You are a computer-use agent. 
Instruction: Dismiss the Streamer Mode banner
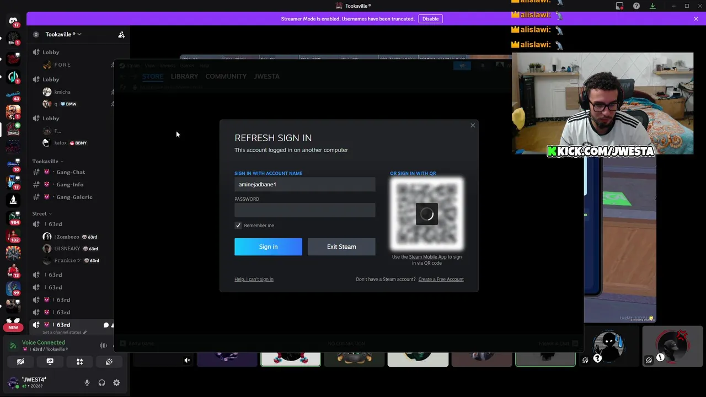[x=696, y=19]
